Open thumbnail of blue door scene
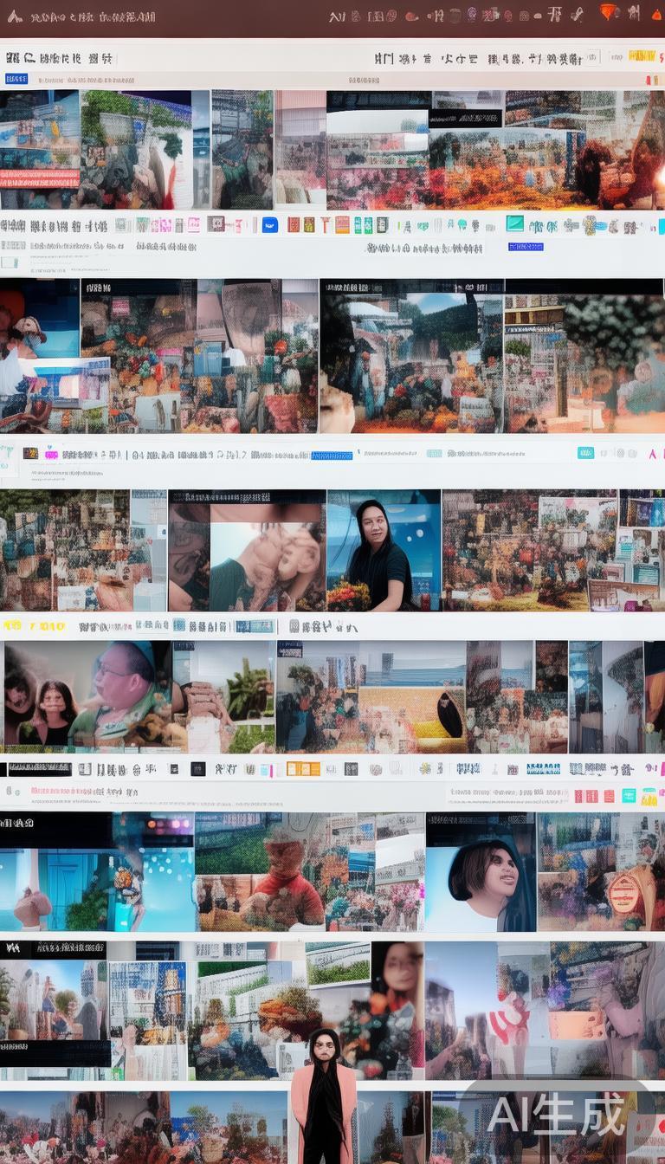 coord(97,872)
